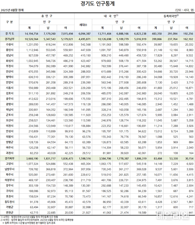Click the 여주시 row label
This screenshot has width=195, height=225.
click(9, 147)
